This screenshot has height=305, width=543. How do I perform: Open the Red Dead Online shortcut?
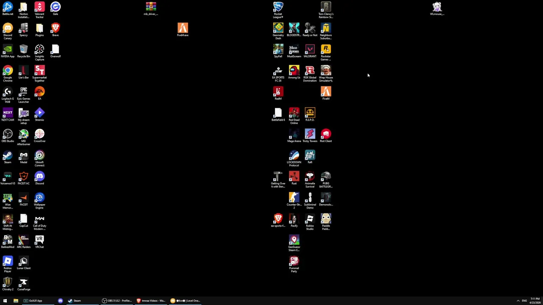pyautogui.click(x=294, y=116)
